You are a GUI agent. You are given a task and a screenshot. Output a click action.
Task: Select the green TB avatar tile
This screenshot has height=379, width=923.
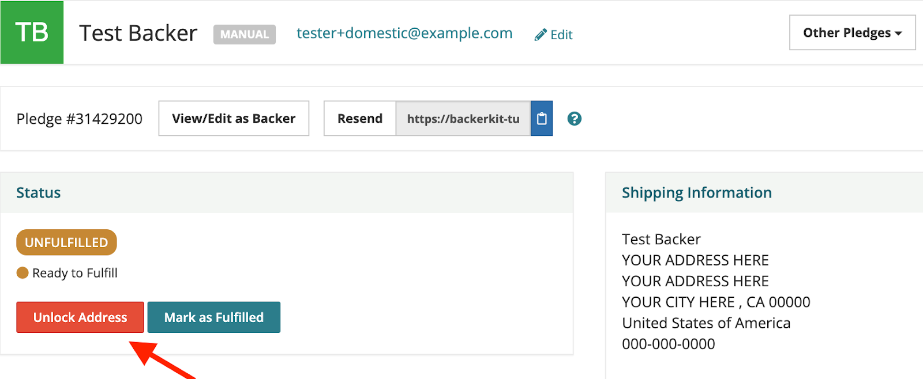(32, 32)
